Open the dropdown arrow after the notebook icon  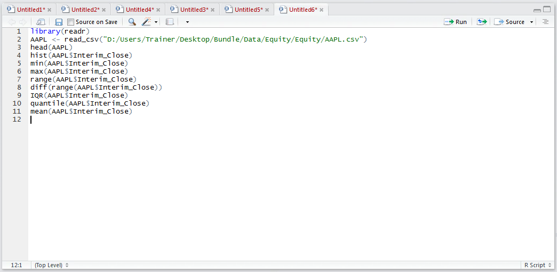[x=188, y=22]
